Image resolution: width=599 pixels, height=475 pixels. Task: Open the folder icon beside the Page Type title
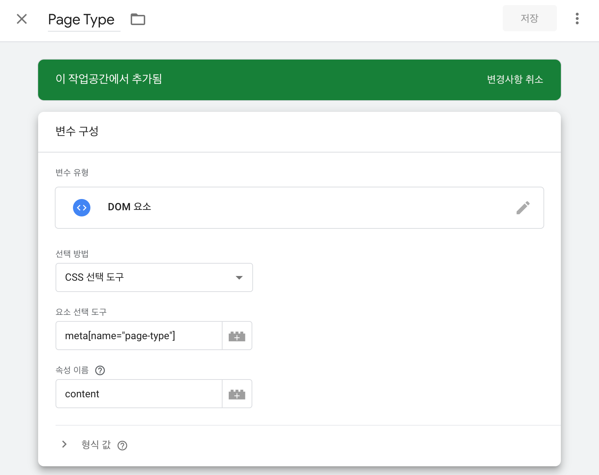138,19
